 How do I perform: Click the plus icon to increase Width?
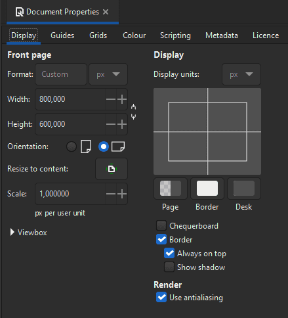[x=122, y=99]
